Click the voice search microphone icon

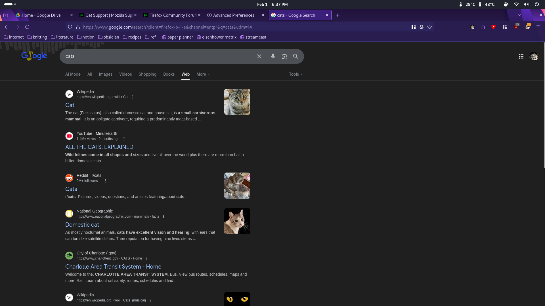point(273,56)
